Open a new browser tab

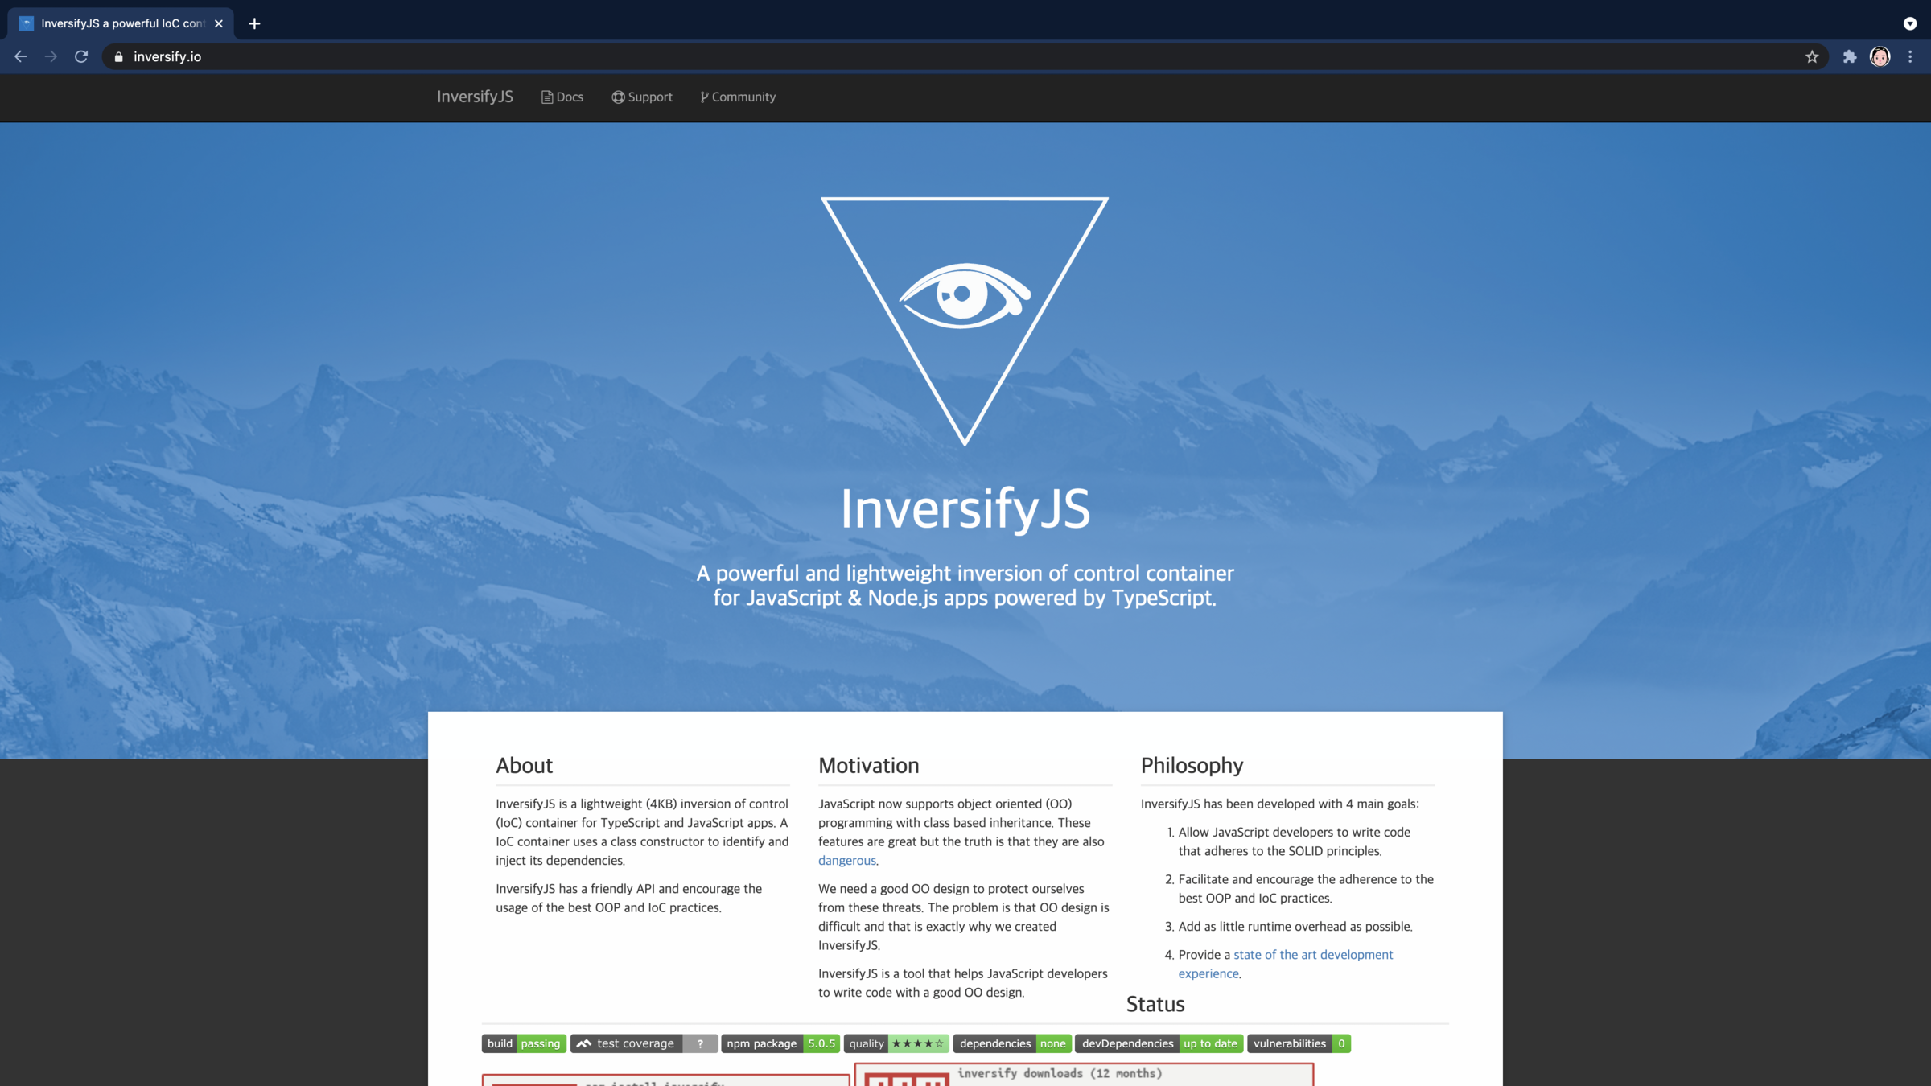254,23
